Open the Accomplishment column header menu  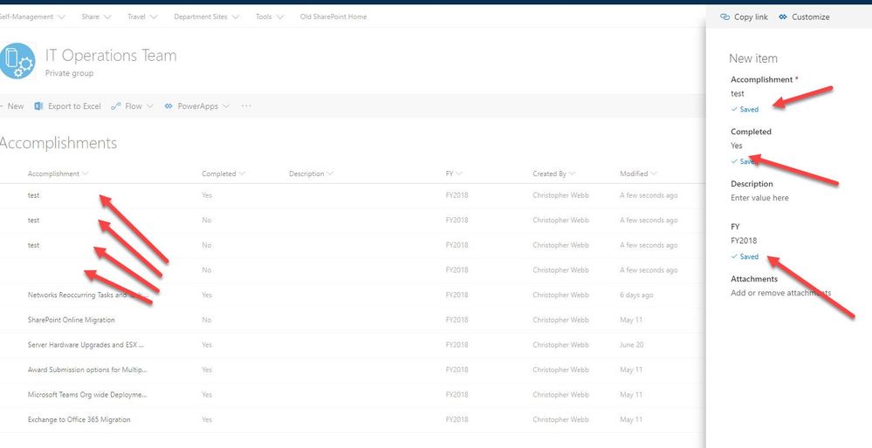[x=58, y=173]
